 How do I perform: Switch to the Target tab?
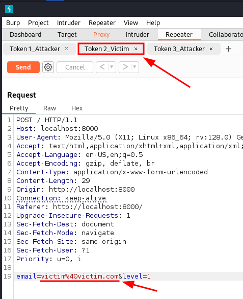[67, 35]
